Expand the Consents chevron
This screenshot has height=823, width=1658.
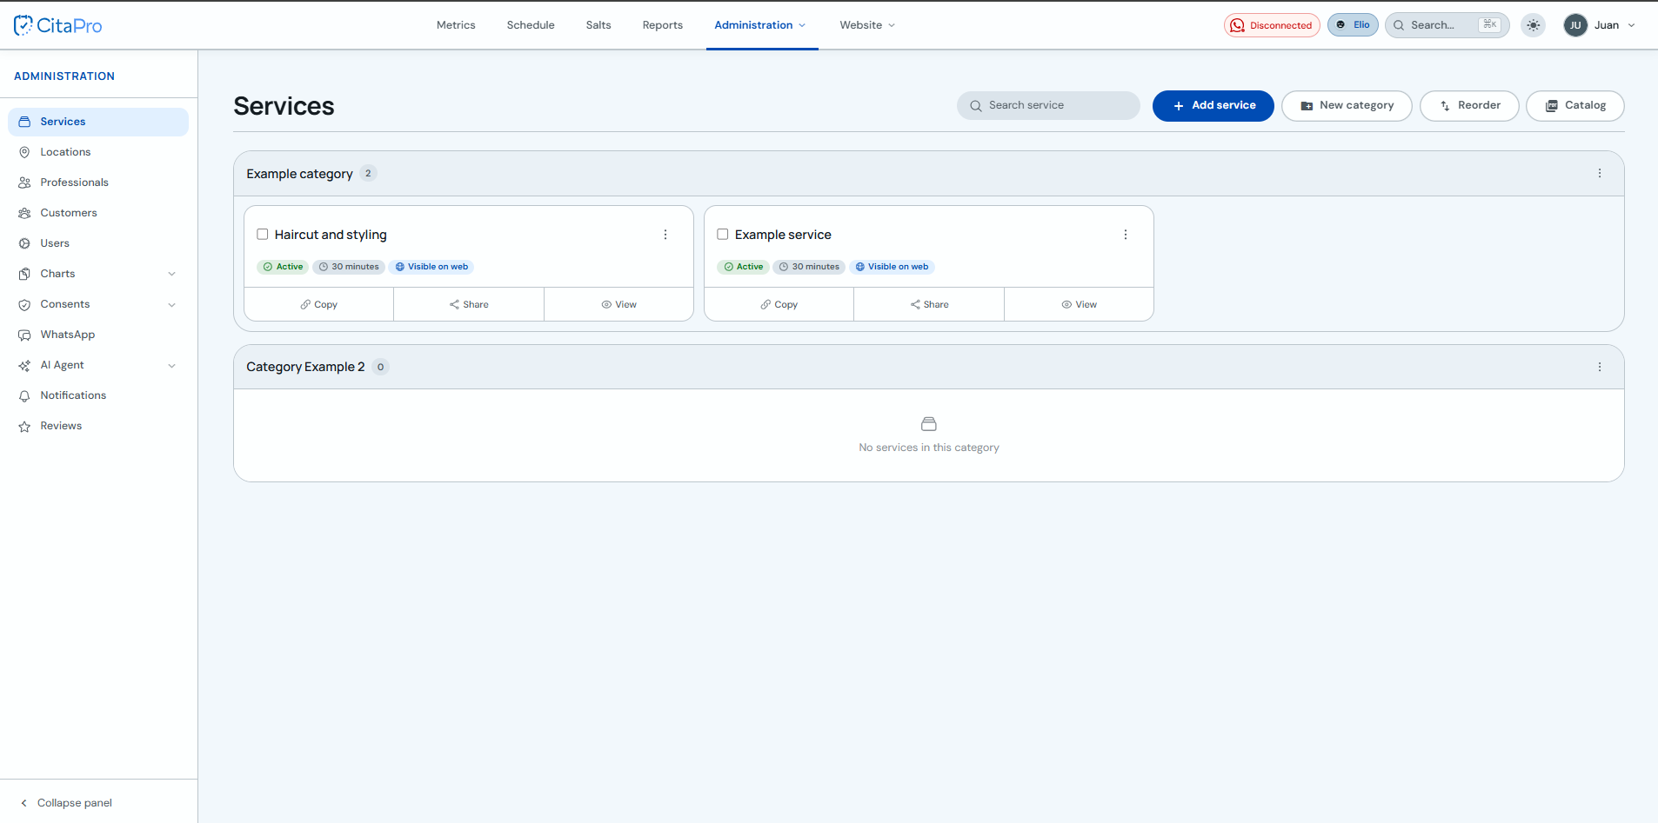click(x=172, y=304)
